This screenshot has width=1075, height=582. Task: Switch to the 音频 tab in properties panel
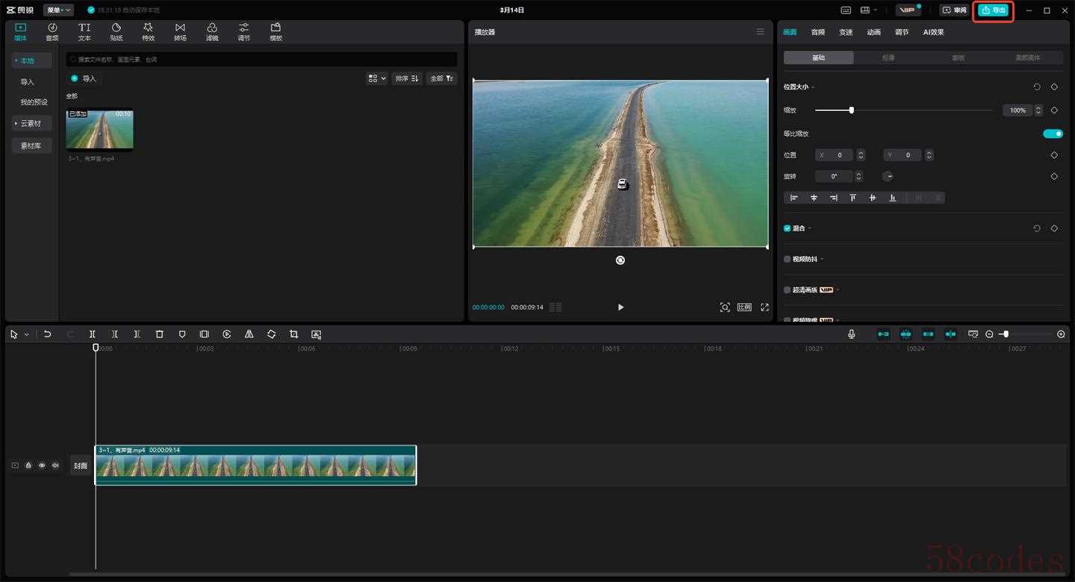(818, 32)
